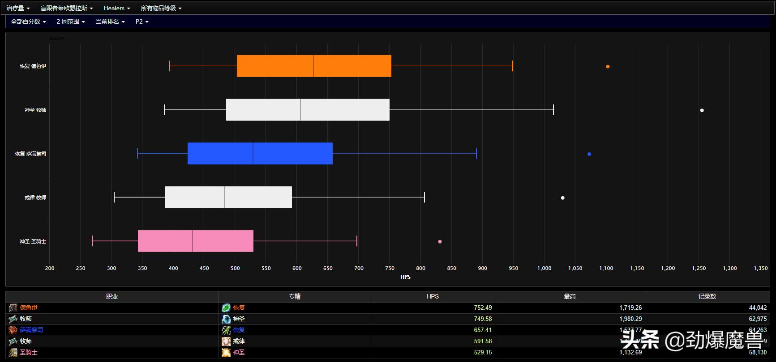Expand the 全部百分数 percentile dropdown
Screen dimensions: 776x362
pyautogui.click(x=28, y=21)
